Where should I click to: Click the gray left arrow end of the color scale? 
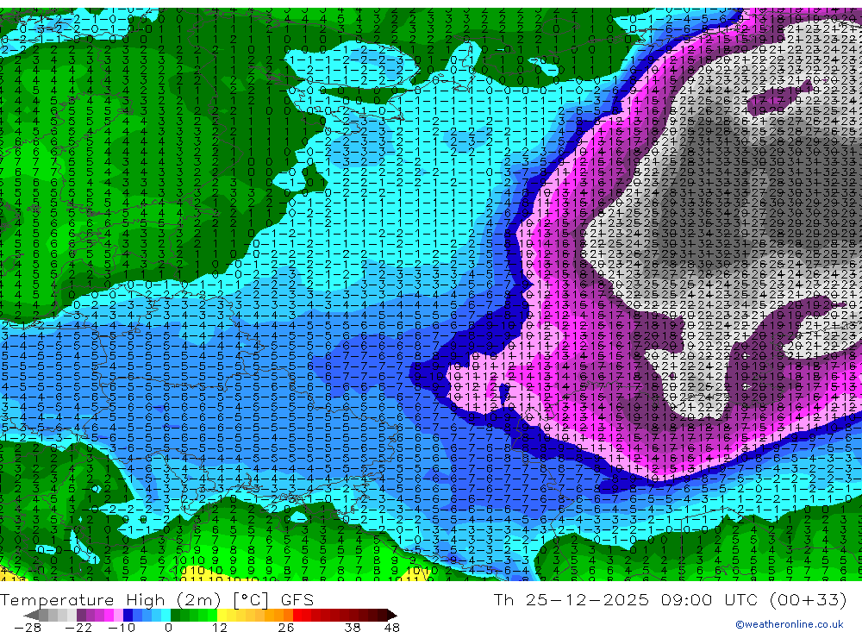[31, 615]
